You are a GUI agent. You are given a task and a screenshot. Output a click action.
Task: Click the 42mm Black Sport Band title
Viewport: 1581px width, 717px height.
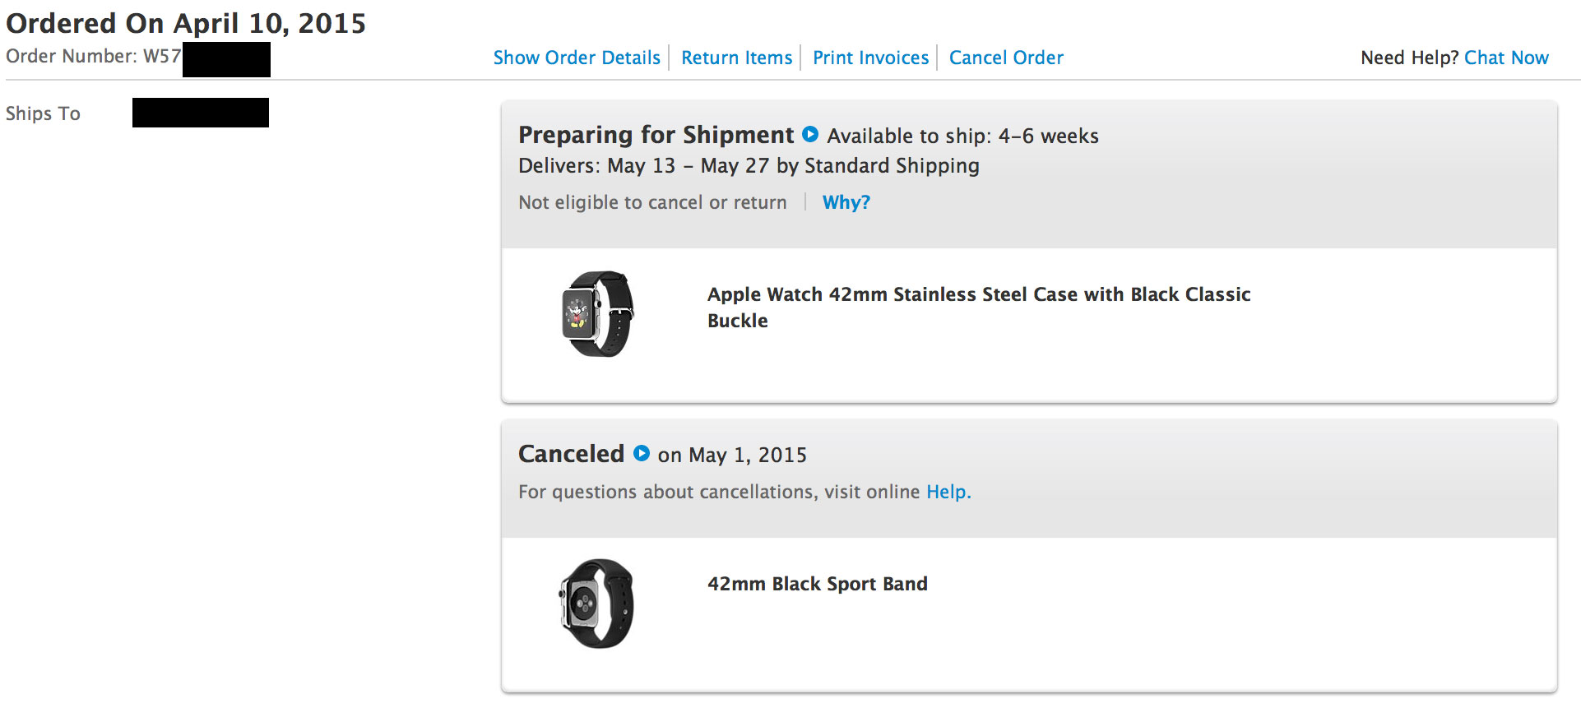pyautogui.click(x=817, y=584)
